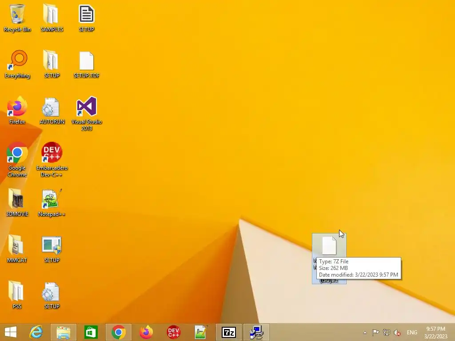
Task: Open the Windows Store taskbar icon
Action: (91, 332)
